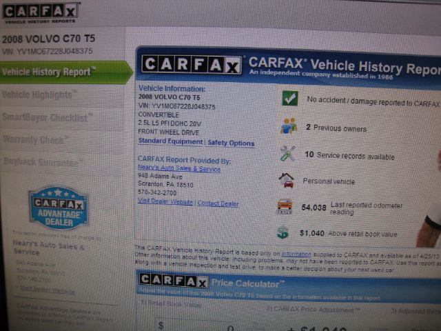
Task: Open the Safety Options link
Action: 231,143
